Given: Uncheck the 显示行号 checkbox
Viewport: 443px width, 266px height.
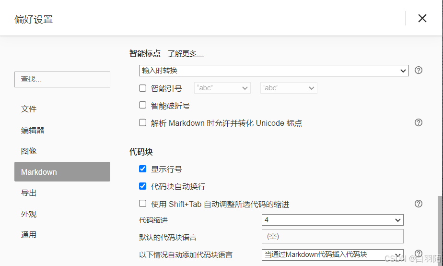Looking at the screenshot, I should (143, 169).
